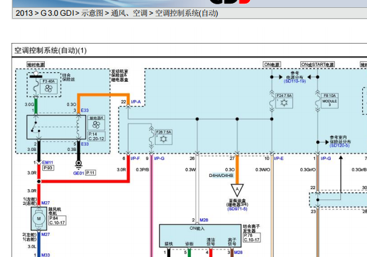The width and height of the screenshot is (367, 257).
Task: Click the ON电源 power label box
Action: 272,64
